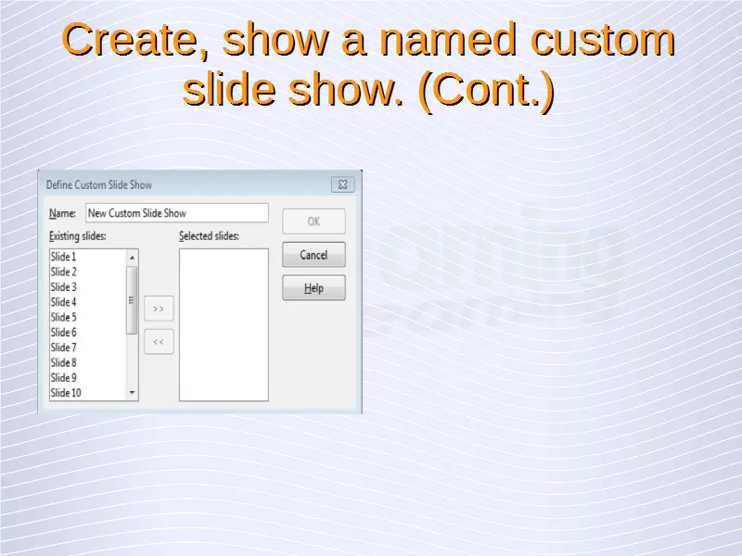This screenshot has height=556, width=742.
Task: Close the Define Custom Slide Show dialog
Action: [x=342, y=184]
